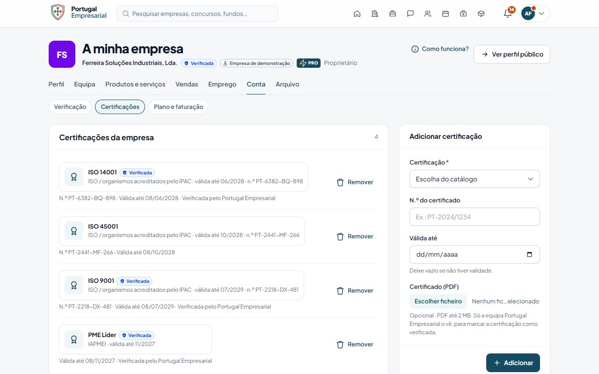This screenshot has height=374, width=599.
Task: Open the date picker calendar icon in Válida até
Action: 529,255
